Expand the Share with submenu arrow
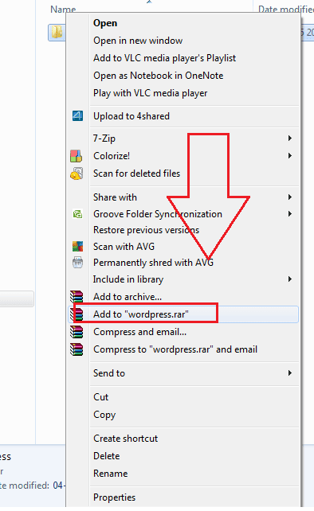Viewport: 314px width, 511px height. click(290, 197)
